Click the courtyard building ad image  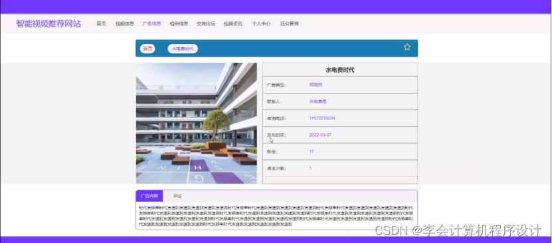197,123
